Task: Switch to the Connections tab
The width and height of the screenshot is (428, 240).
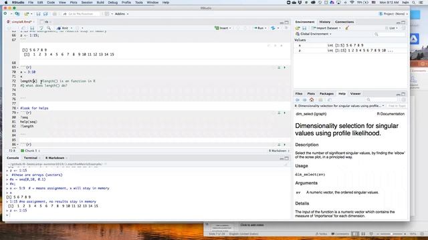Action: 344,22
